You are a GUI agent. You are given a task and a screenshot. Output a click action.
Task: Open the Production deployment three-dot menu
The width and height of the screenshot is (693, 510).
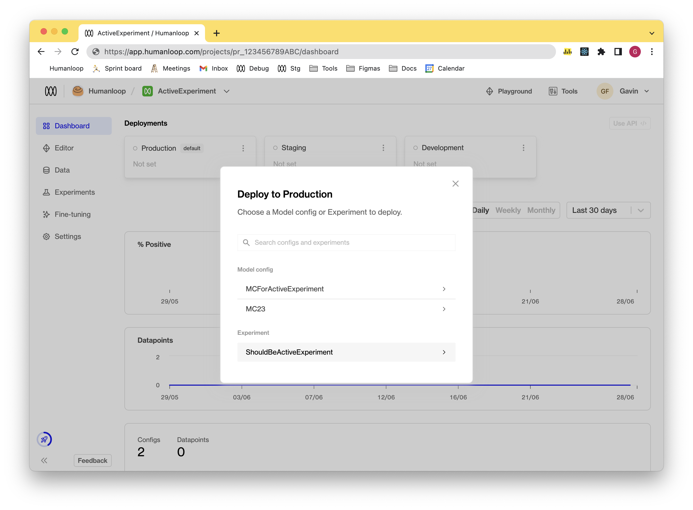[x=243, y=148]
